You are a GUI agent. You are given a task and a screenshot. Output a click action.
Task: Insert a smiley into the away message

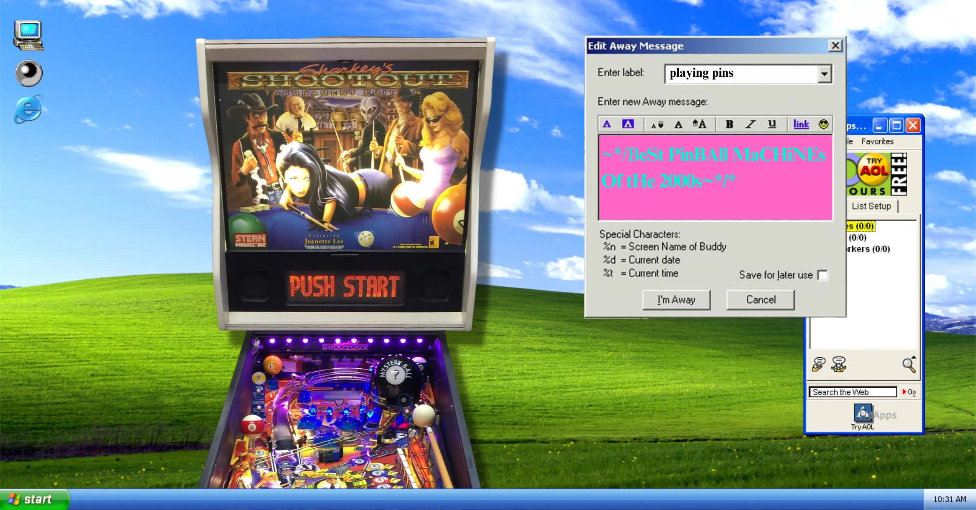(823, 124)
